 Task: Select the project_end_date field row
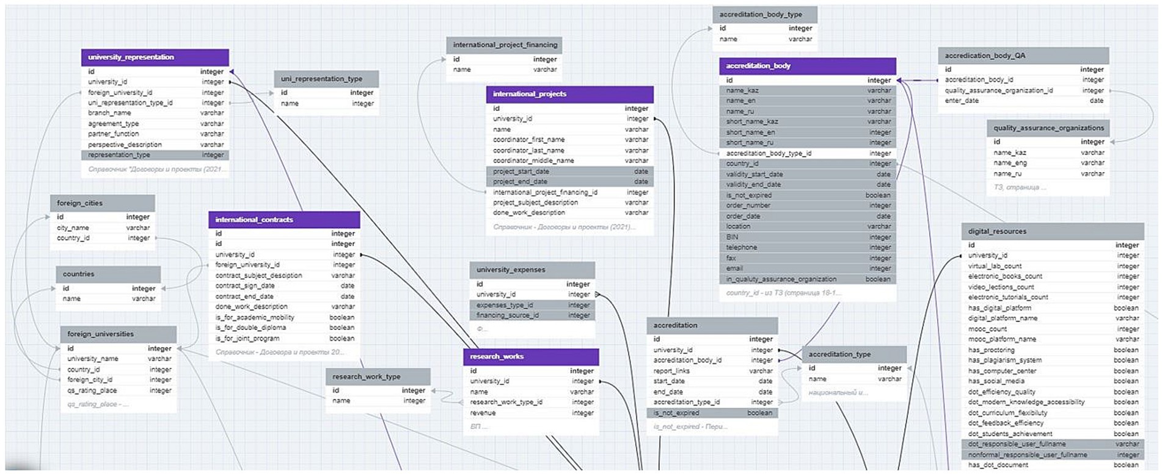[570, 182]
